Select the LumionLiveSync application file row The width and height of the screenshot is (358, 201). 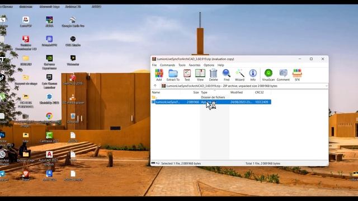211,102
